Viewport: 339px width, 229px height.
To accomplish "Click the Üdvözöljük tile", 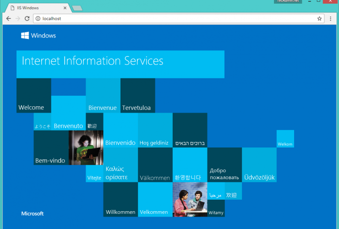I will 259,165.
